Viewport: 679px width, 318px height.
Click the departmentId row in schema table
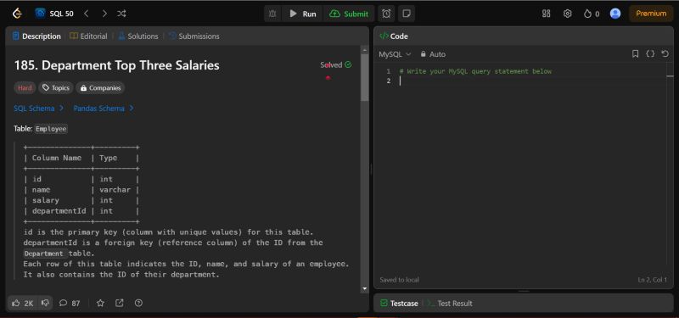point(81,211)
